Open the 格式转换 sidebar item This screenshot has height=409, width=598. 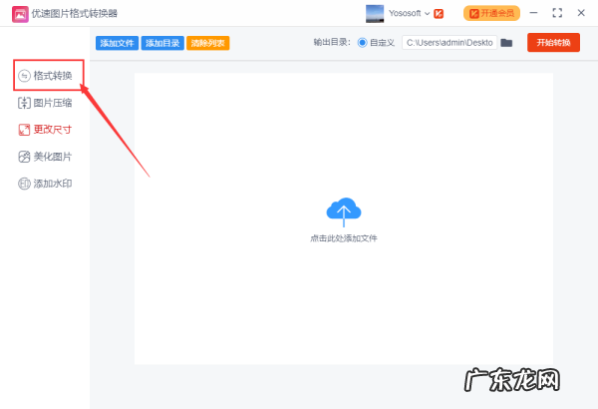[46, 76]
